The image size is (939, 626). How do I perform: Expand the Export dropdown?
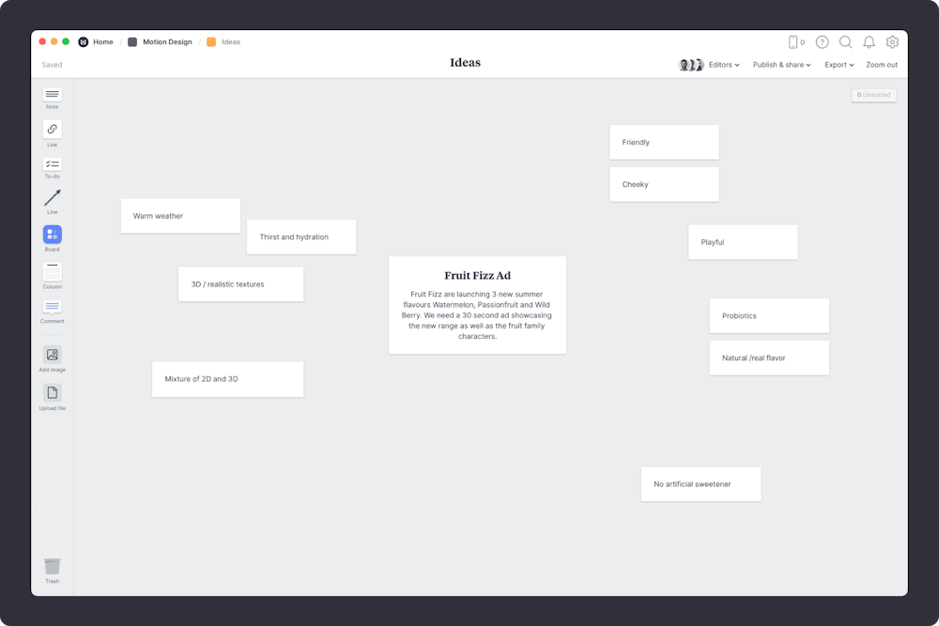click(x=838, y=65)
